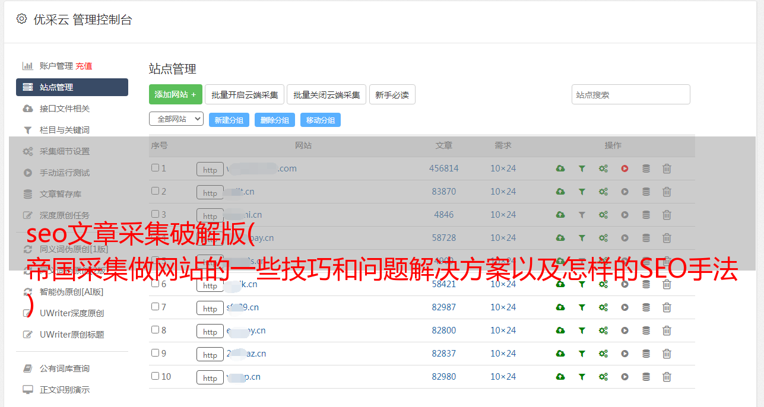Open 公有词库查询 sidebar item

point(65,369)
